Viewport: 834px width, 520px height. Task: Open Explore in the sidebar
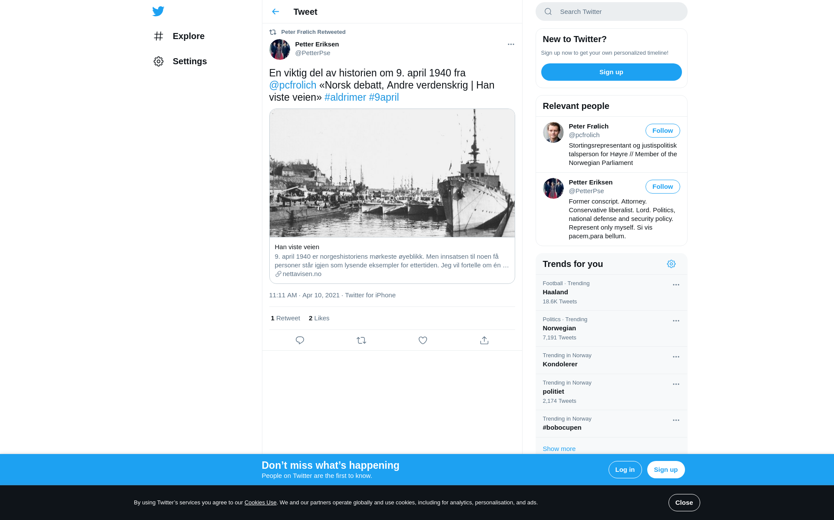coord(179,36)
